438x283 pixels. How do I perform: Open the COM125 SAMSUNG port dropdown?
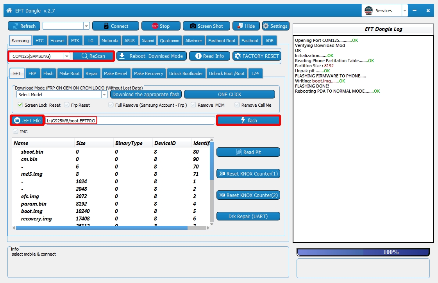pos(67,56)
